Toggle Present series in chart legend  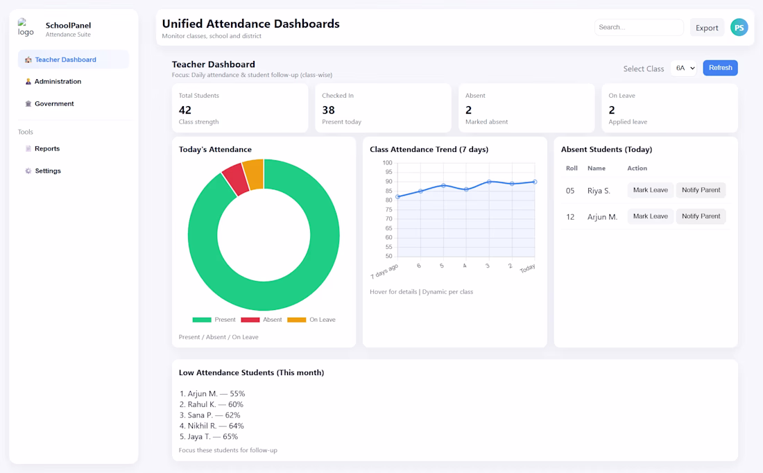point(214,320)
